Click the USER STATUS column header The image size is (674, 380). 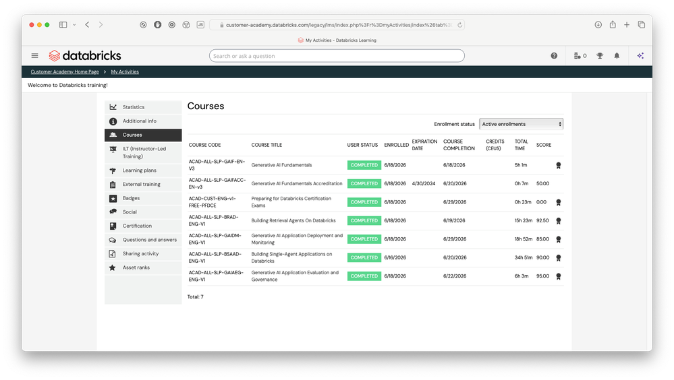(x=362, y=145)
